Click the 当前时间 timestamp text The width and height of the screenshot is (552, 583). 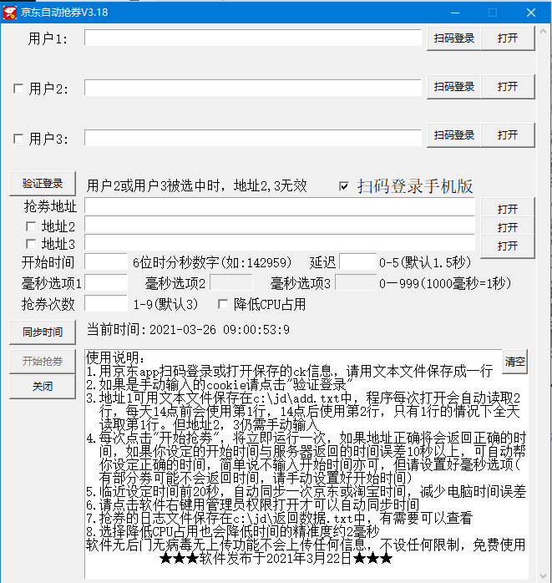(x=188, y=329)
